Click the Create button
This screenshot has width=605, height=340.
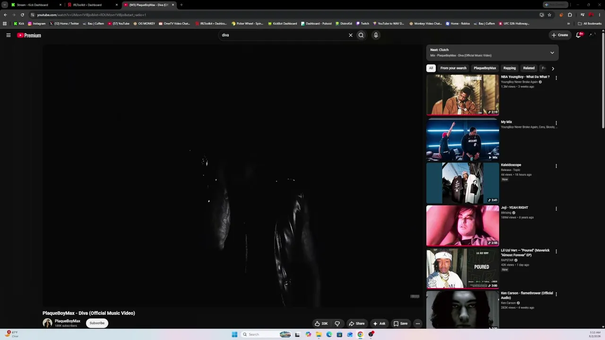pos(560,35)
